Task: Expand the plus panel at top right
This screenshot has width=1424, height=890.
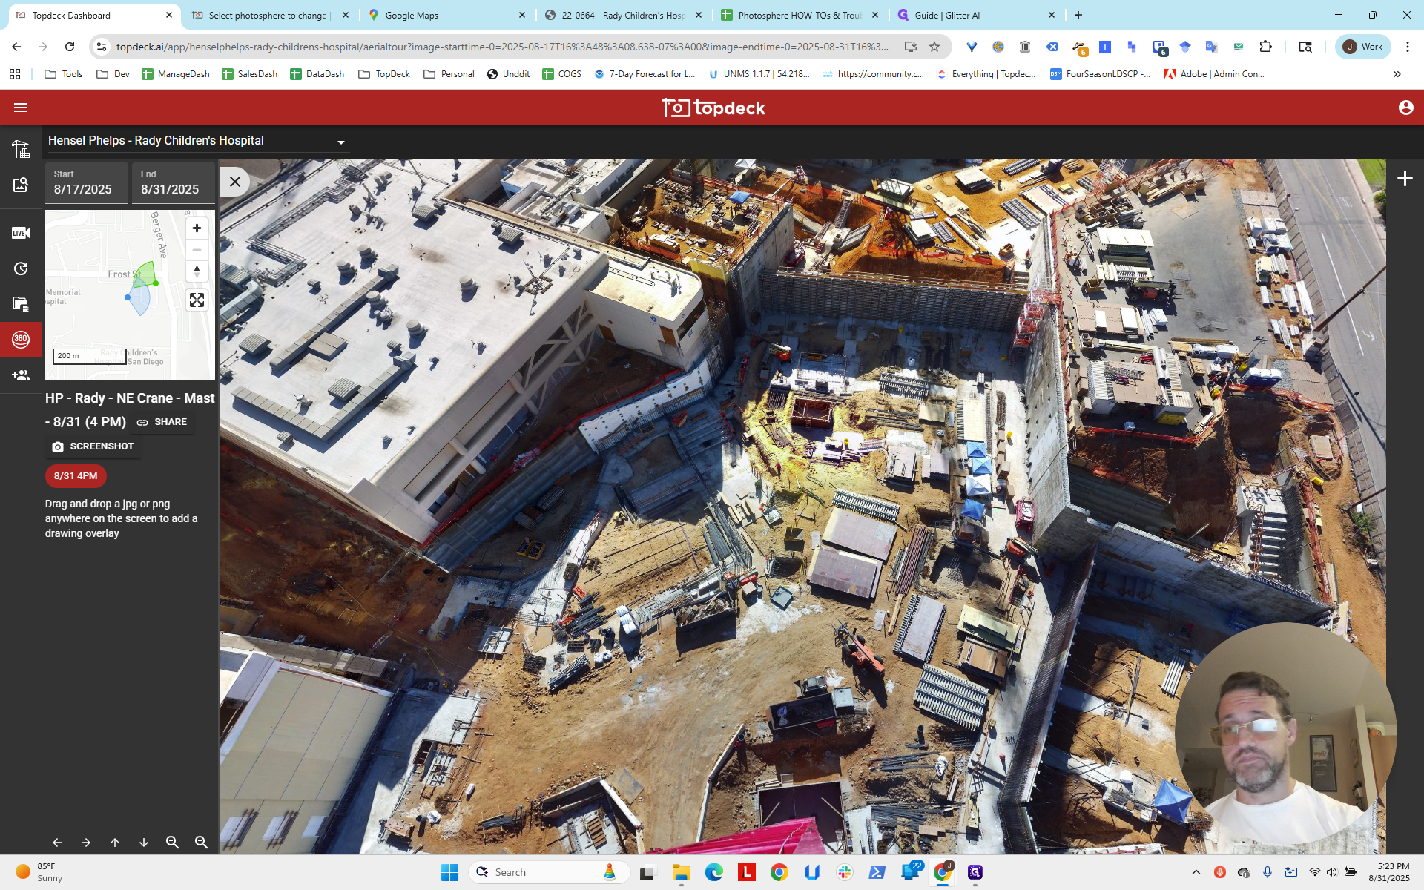Action: click(1405, 179)
